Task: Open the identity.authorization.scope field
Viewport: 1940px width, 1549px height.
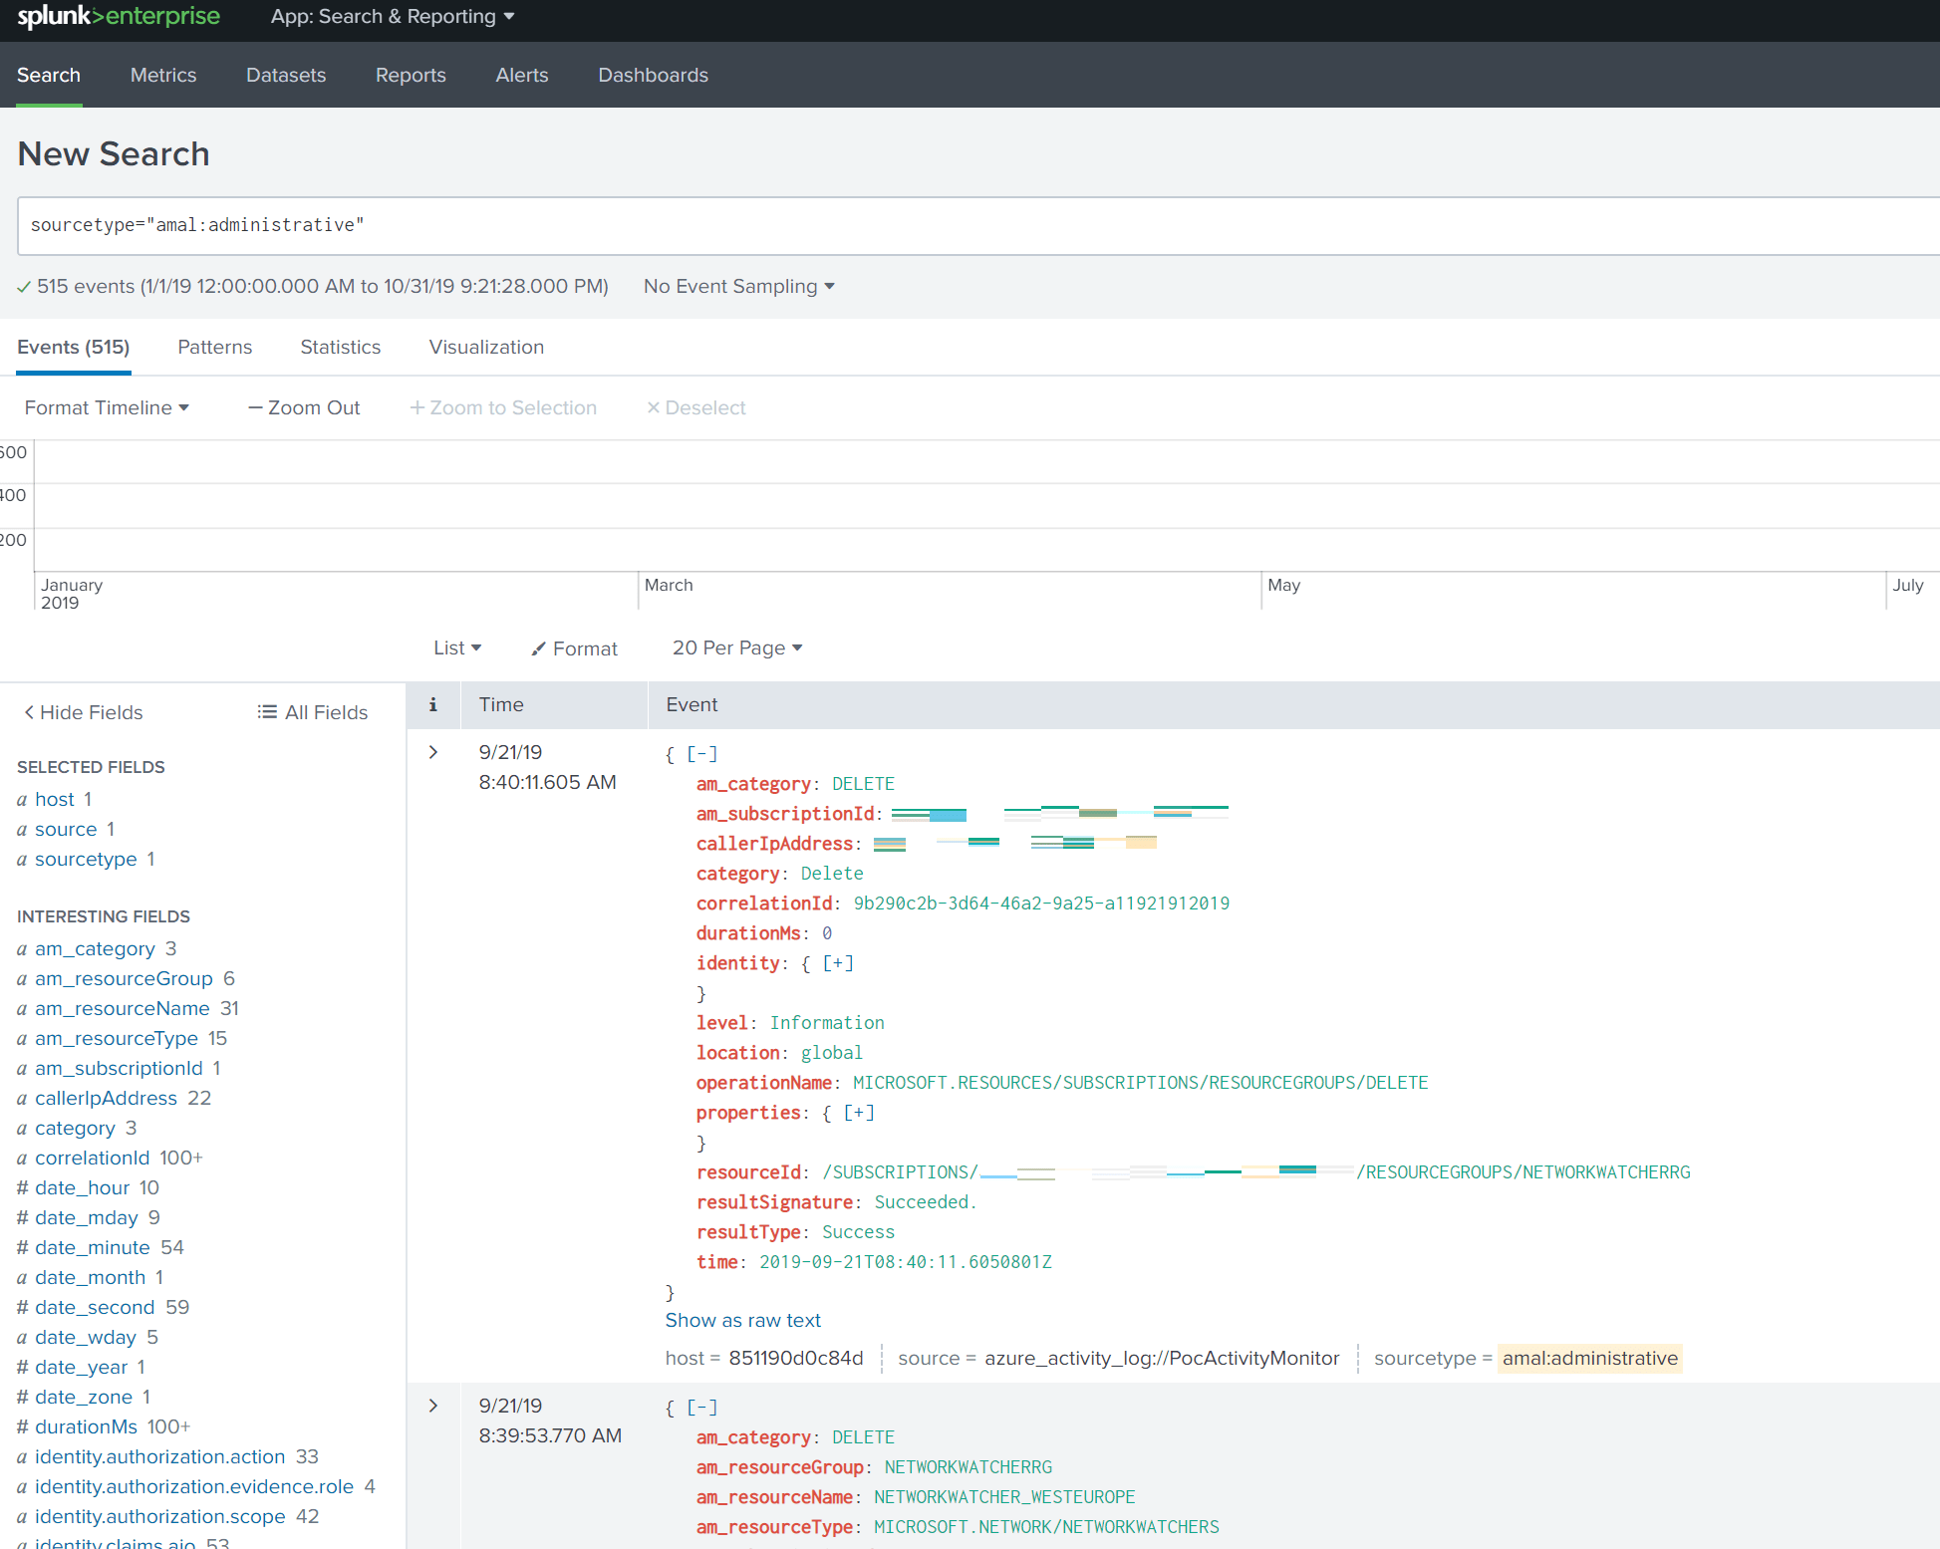Action: [x=159, y=1516]
